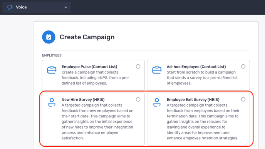Screen dimensions: 265x149
Task: Click the New Hire Survey description text
Action: click(97, 122)
